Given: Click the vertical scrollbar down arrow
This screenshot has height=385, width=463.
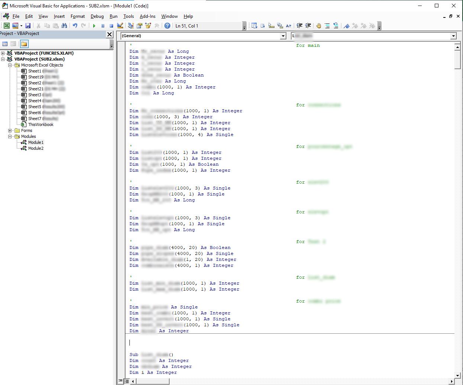Looking at the screenshot, I should [457, 375].
